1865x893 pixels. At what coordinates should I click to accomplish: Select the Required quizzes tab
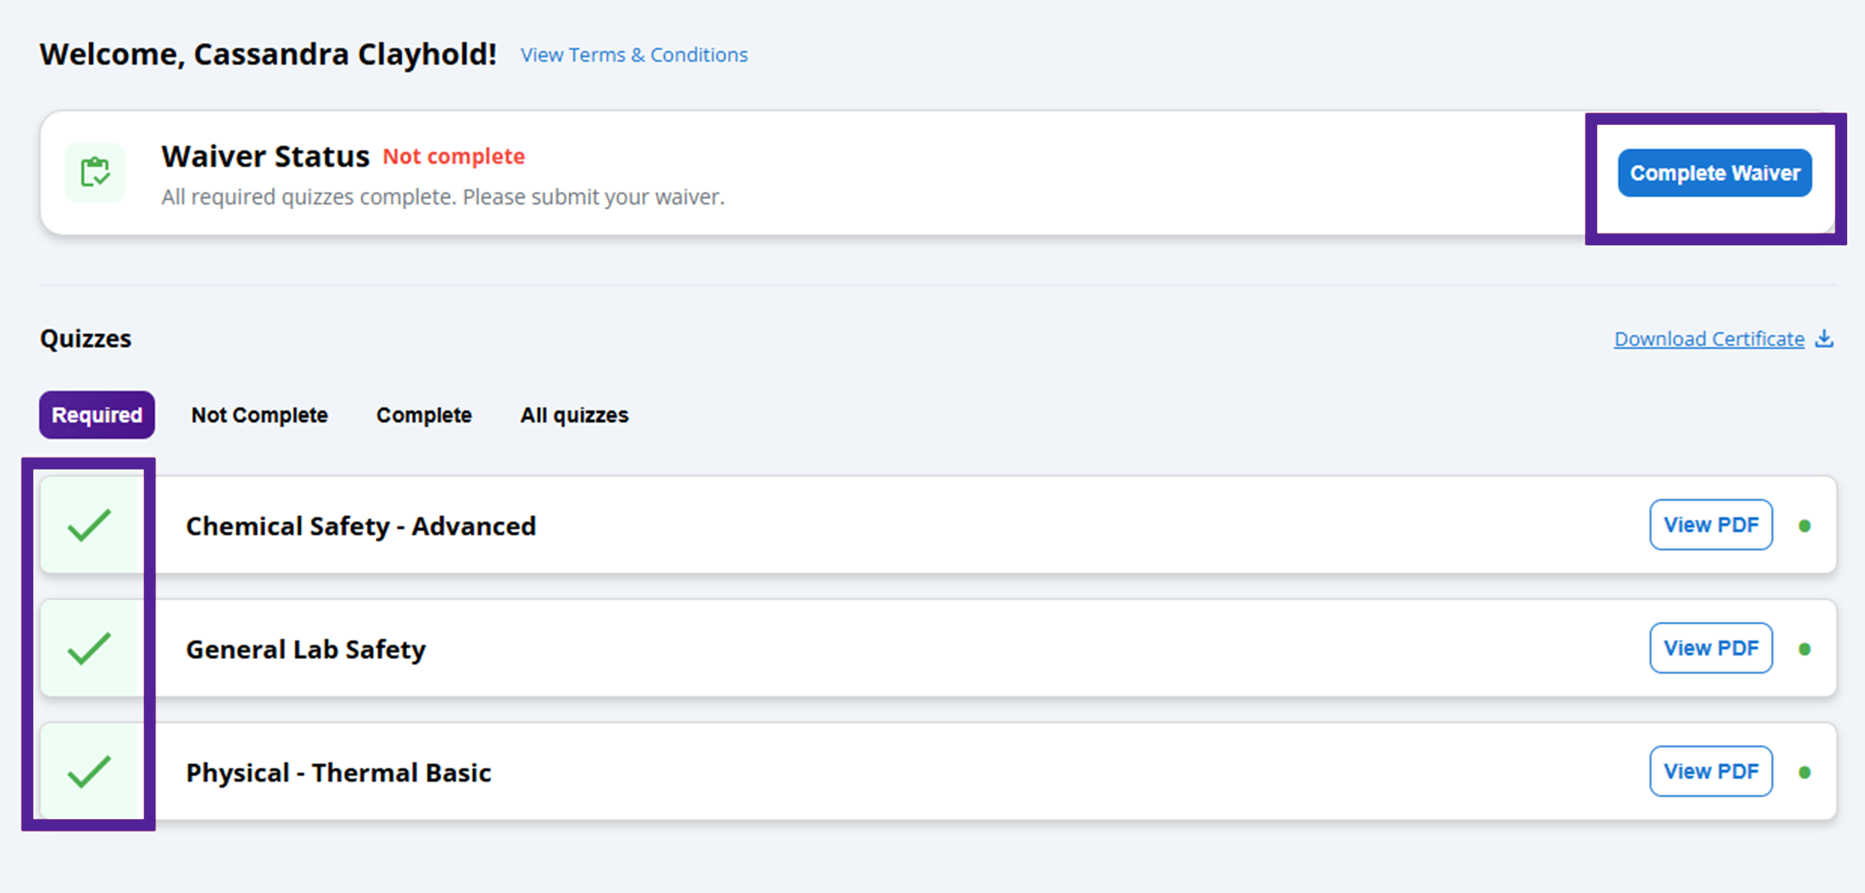(x=97, y=414)
